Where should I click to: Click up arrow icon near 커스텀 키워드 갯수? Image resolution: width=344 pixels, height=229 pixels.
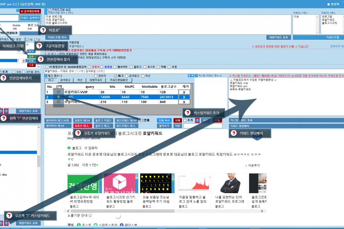(189, 76)
